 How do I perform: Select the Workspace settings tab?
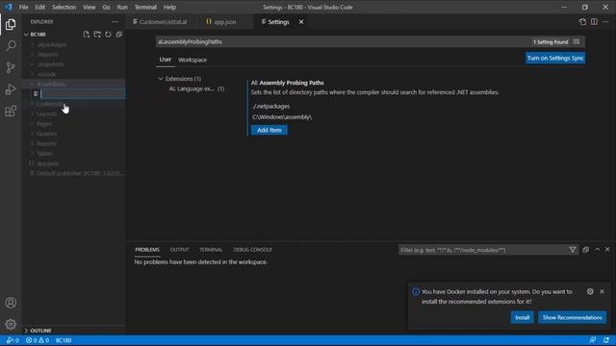(192, 60)
